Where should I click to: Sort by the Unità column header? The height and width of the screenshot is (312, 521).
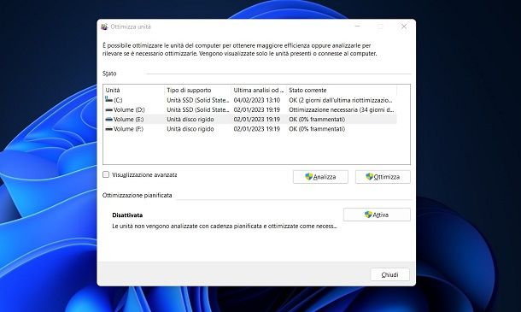133,90
